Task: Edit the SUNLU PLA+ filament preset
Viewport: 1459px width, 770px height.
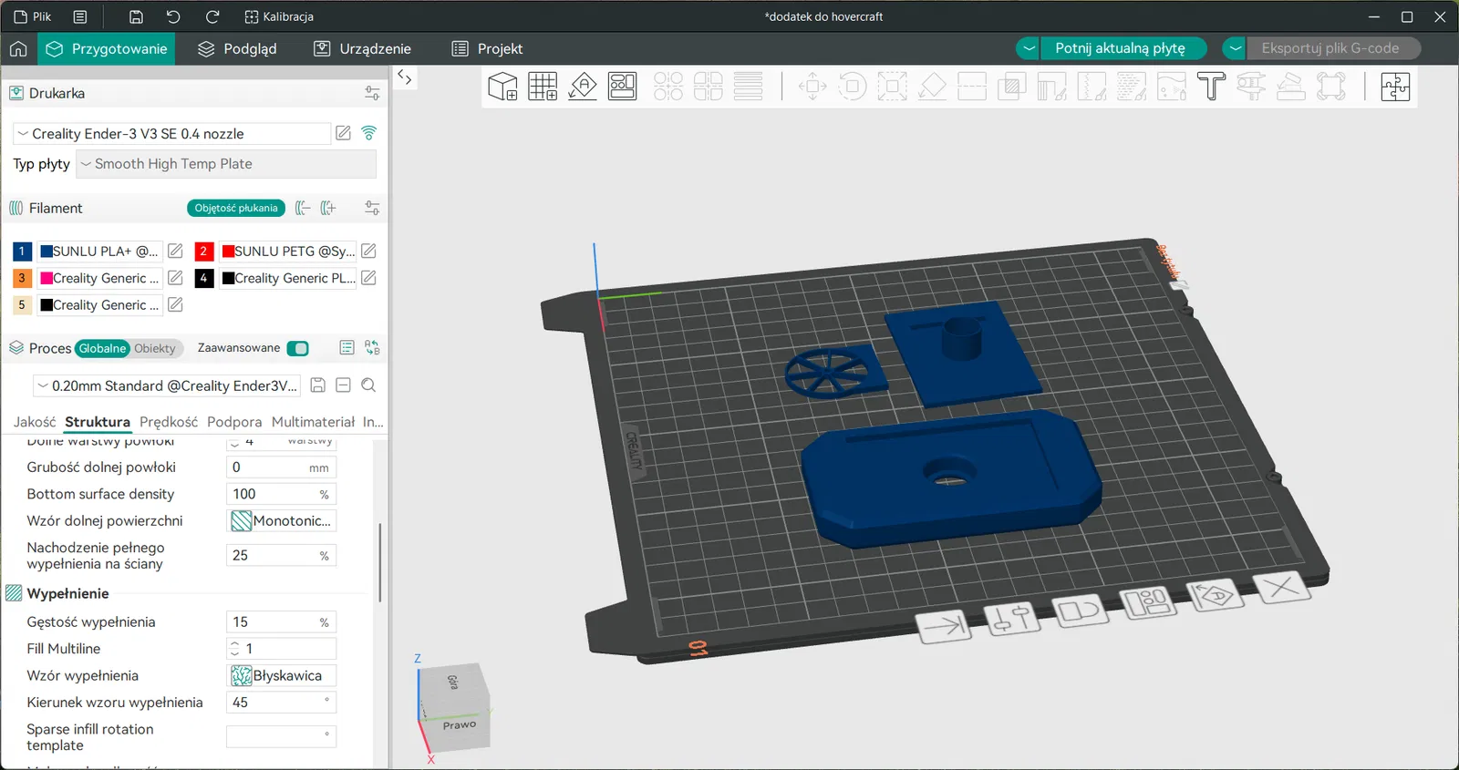Action: click(x=176, y=251)
